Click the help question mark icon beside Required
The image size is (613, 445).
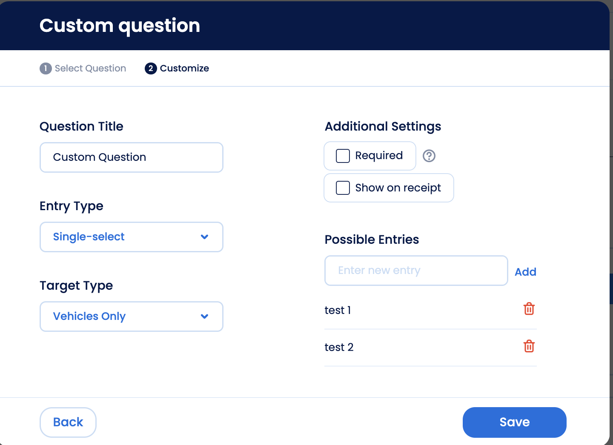click(429, 156)
